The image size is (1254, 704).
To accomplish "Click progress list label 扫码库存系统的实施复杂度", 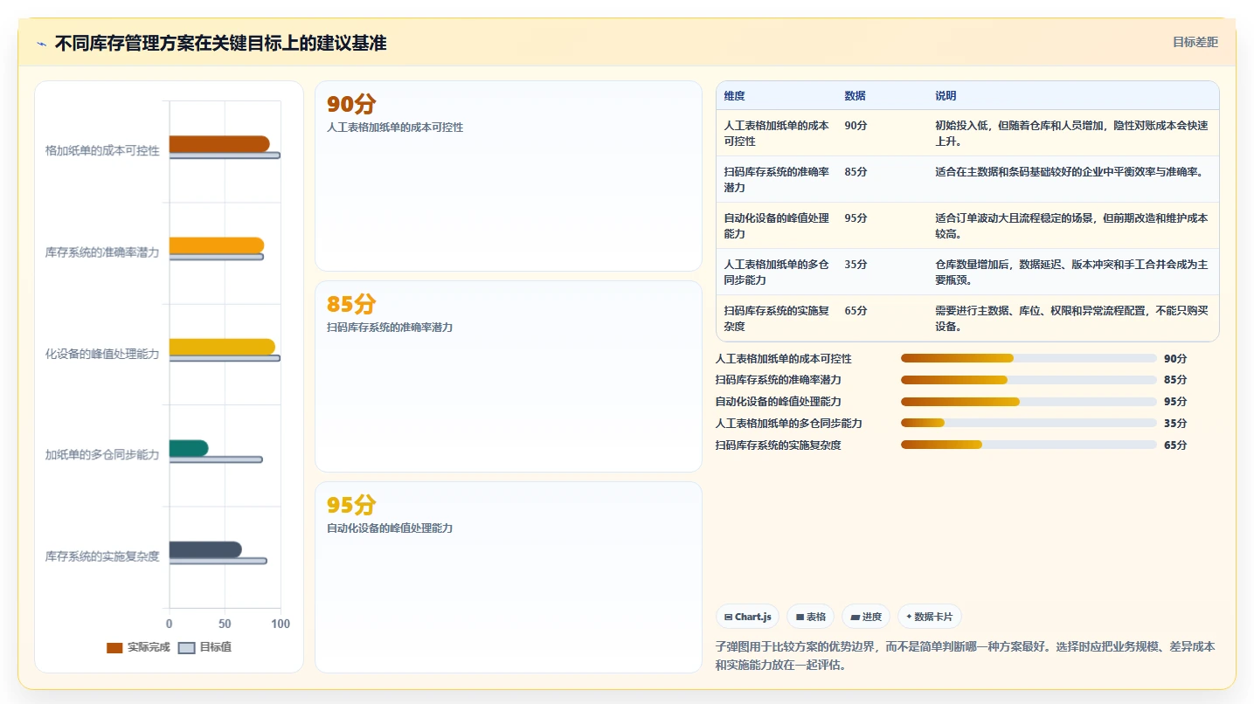I will point(778,445).
